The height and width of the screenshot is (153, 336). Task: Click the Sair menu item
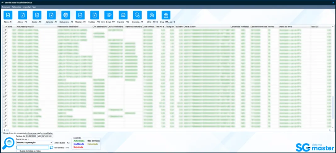coord(34,7)
